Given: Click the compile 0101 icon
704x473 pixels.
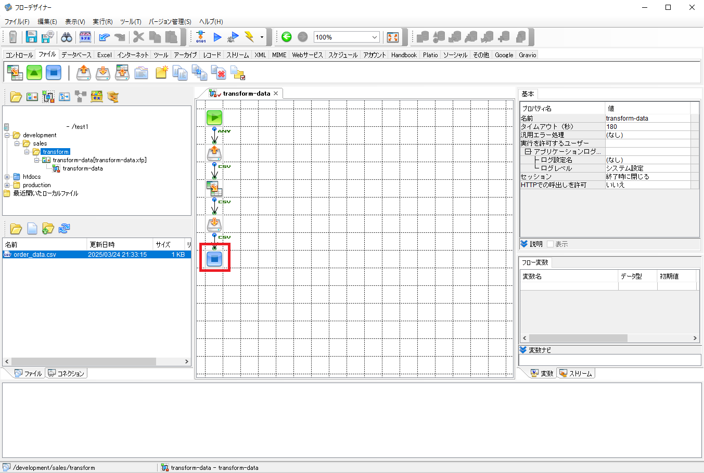Looking at the screenshot, I should tap(201, 37).
